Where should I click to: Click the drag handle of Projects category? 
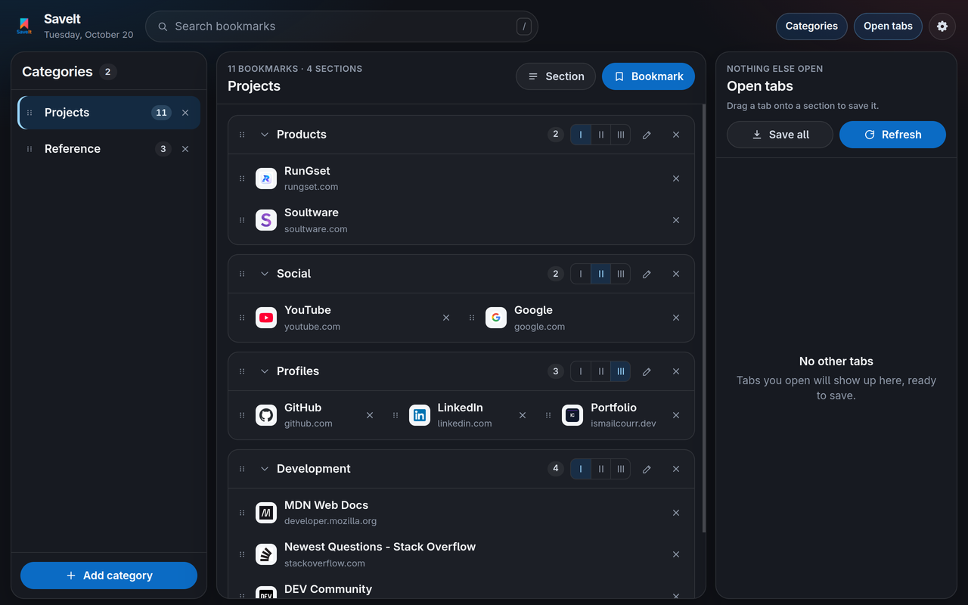(29, 113)
